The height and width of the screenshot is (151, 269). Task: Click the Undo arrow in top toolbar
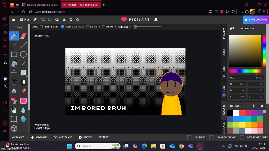pyautogui.click(x=71, y=20)
